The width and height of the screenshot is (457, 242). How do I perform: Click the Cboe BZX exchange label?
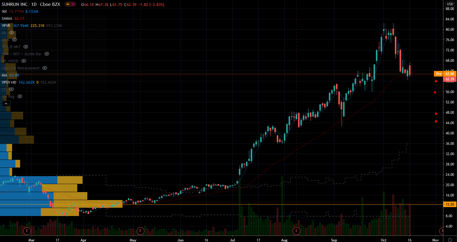(x=50, y=4)
